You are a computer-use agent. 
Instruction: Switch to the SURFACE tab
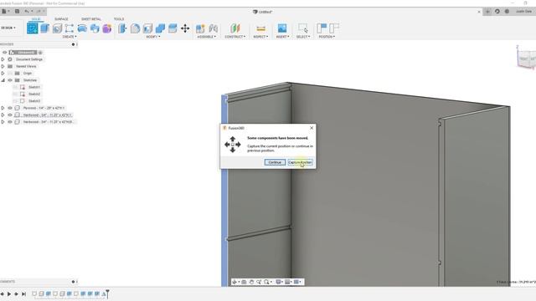61,19
